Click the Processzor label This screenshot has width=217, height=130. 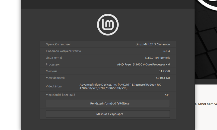pyautogui.click(x=53, y=64)
